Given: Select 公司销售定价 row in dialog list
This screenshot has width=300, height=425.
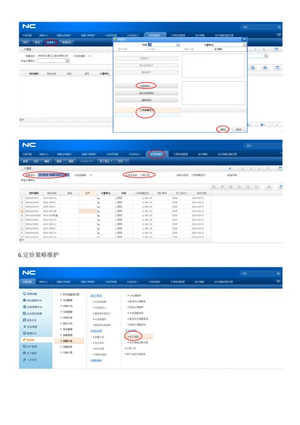Looking at the screenshot, I should 147,110.
